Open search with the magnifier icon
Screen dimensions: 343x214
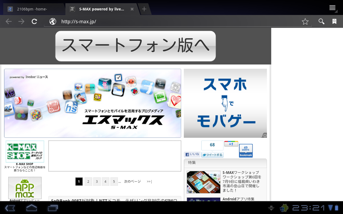[x=321, y=21]
